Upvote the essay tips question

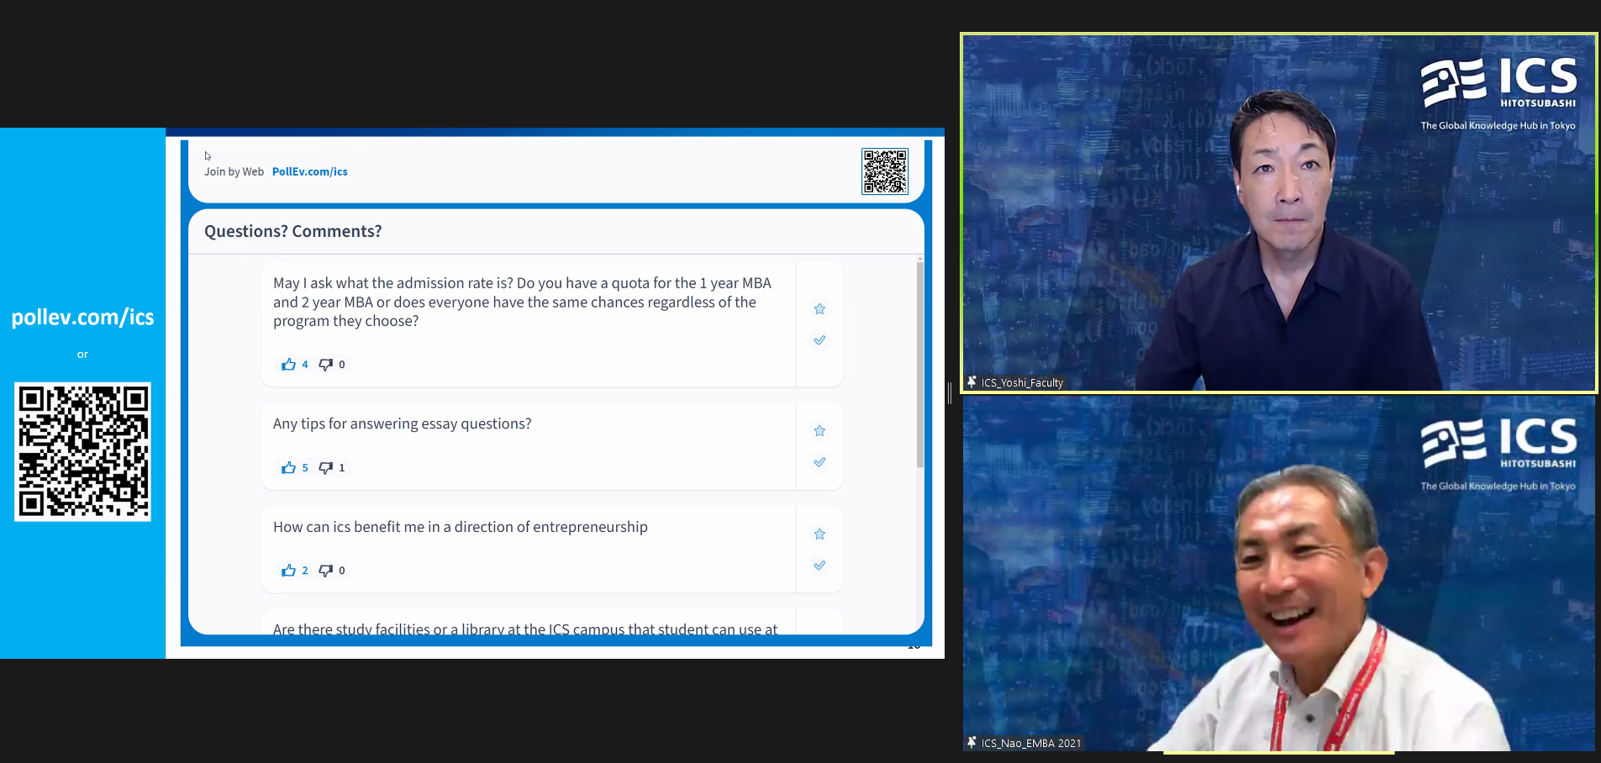[288, 468]
